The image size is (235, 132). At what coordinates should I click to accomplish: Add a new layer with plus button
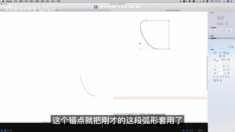pos(210,47)
